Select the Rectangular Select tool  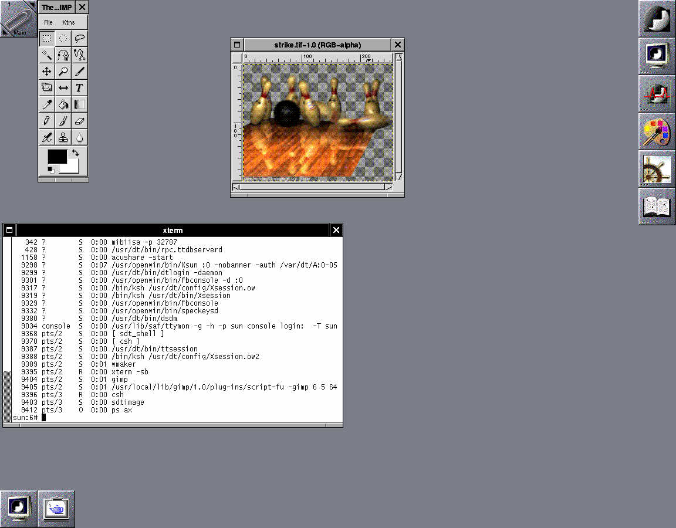pyautogui.click(x=46, y=39)
